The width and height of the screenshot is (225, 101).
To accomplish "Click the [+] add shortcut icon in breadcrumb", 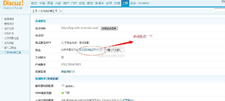I will [x=61, y=11].
